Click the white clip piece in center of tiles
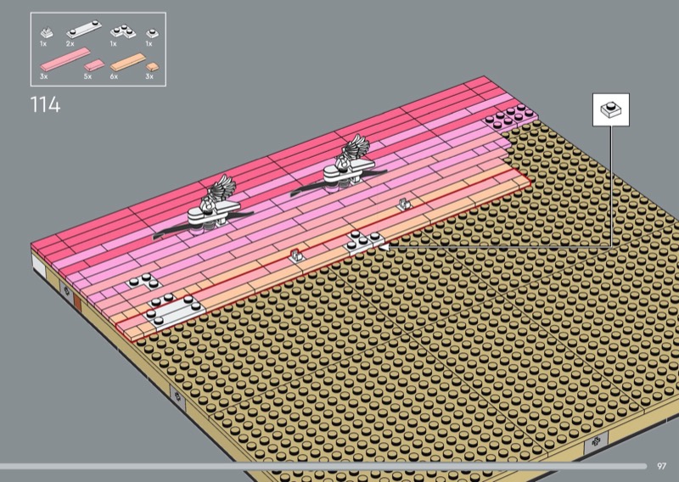 click(297, 253)
